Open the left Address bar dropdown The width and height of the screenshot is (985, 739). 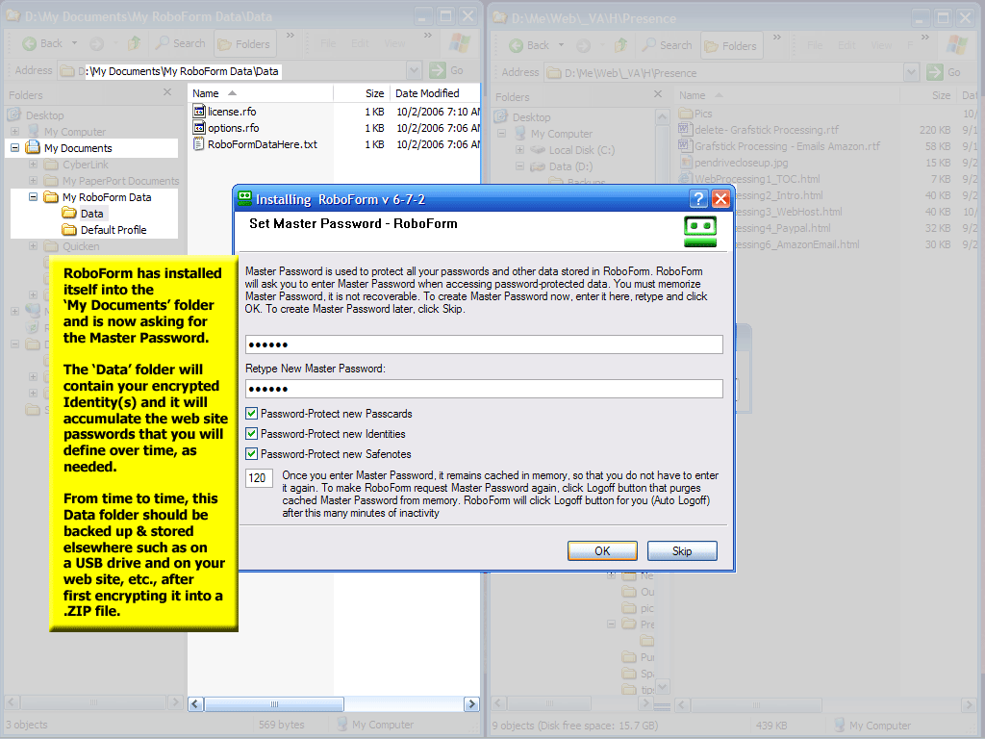tap(414, 70)
